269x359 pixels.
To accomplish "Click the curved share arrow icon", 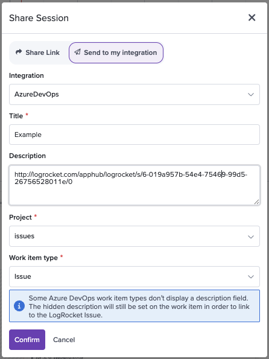I will coord(19,52).
